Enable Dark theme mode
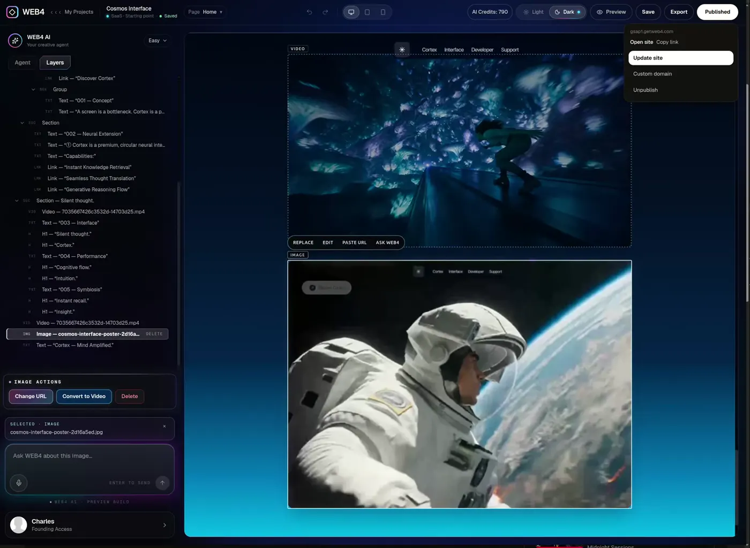 tap(567, 12)
